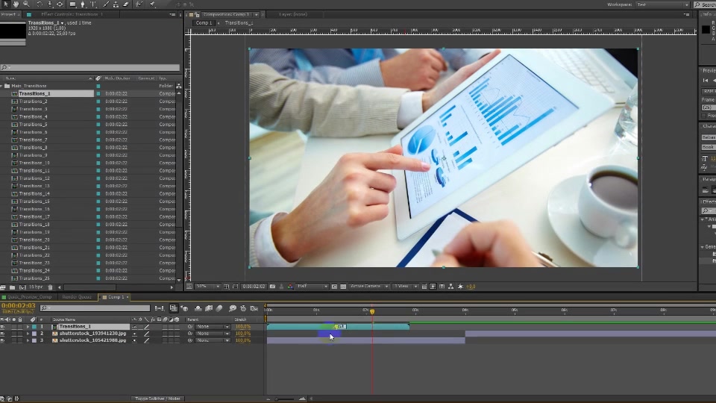The height and width of the screenshot is (403, 716).
Task: Click the show channel RGB icon
Action: [290, 287]
